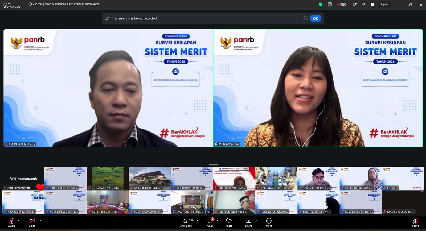Open the annotate pen icon
The image size is (426, 231).
pos(355,5)
